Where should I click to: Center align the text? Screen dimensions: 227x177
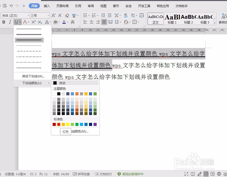coord(92,22)
